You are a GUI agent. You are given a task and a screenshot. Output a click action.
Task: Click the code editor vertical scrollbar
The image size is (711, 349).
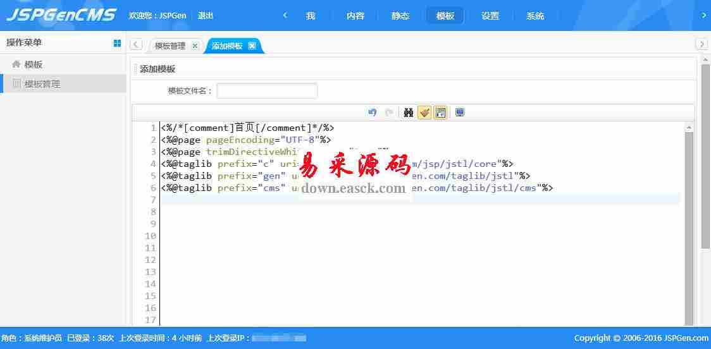(x=689, y=221)
